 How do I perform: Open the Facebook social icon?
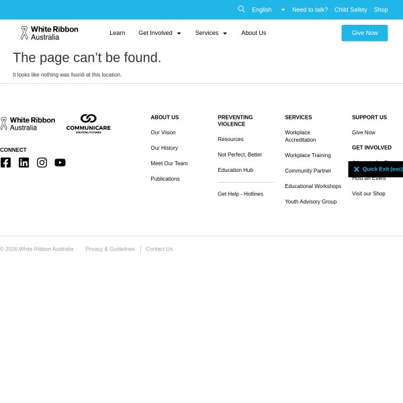5,163
